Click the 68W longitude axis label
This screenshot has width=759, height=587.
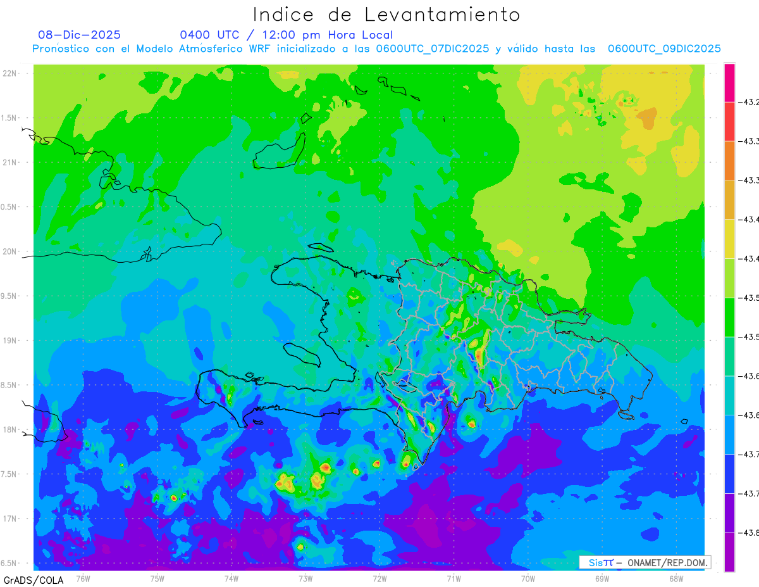point(676,578)
